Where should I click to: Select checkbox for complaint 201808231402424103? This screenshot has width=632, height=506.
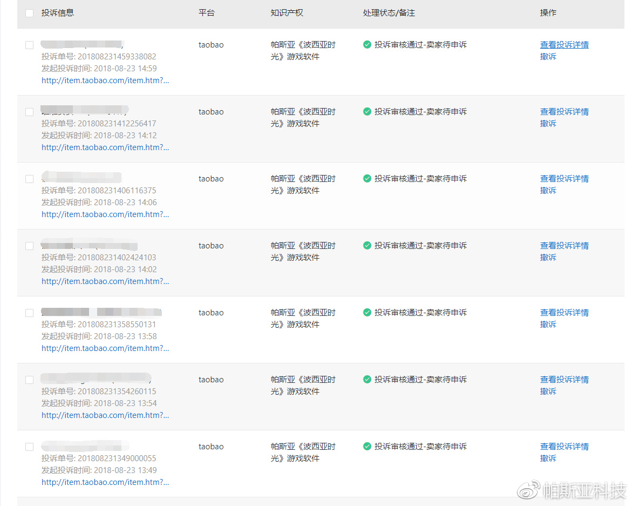(30, 246)
